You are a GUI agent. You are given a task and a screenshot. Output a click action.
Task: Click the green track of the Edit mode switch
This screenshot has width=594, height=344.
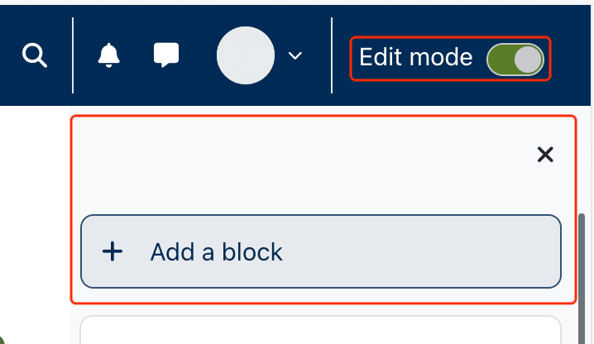500,59
